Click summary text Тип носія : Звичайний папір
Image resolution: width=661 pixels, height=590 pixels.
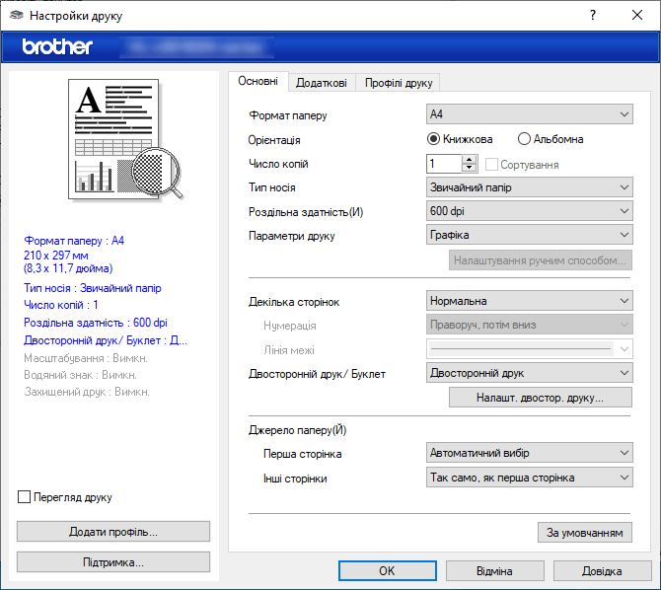93,288
